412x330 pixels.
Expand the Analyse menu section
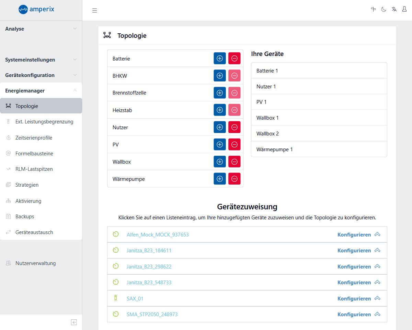coord(41,29)
